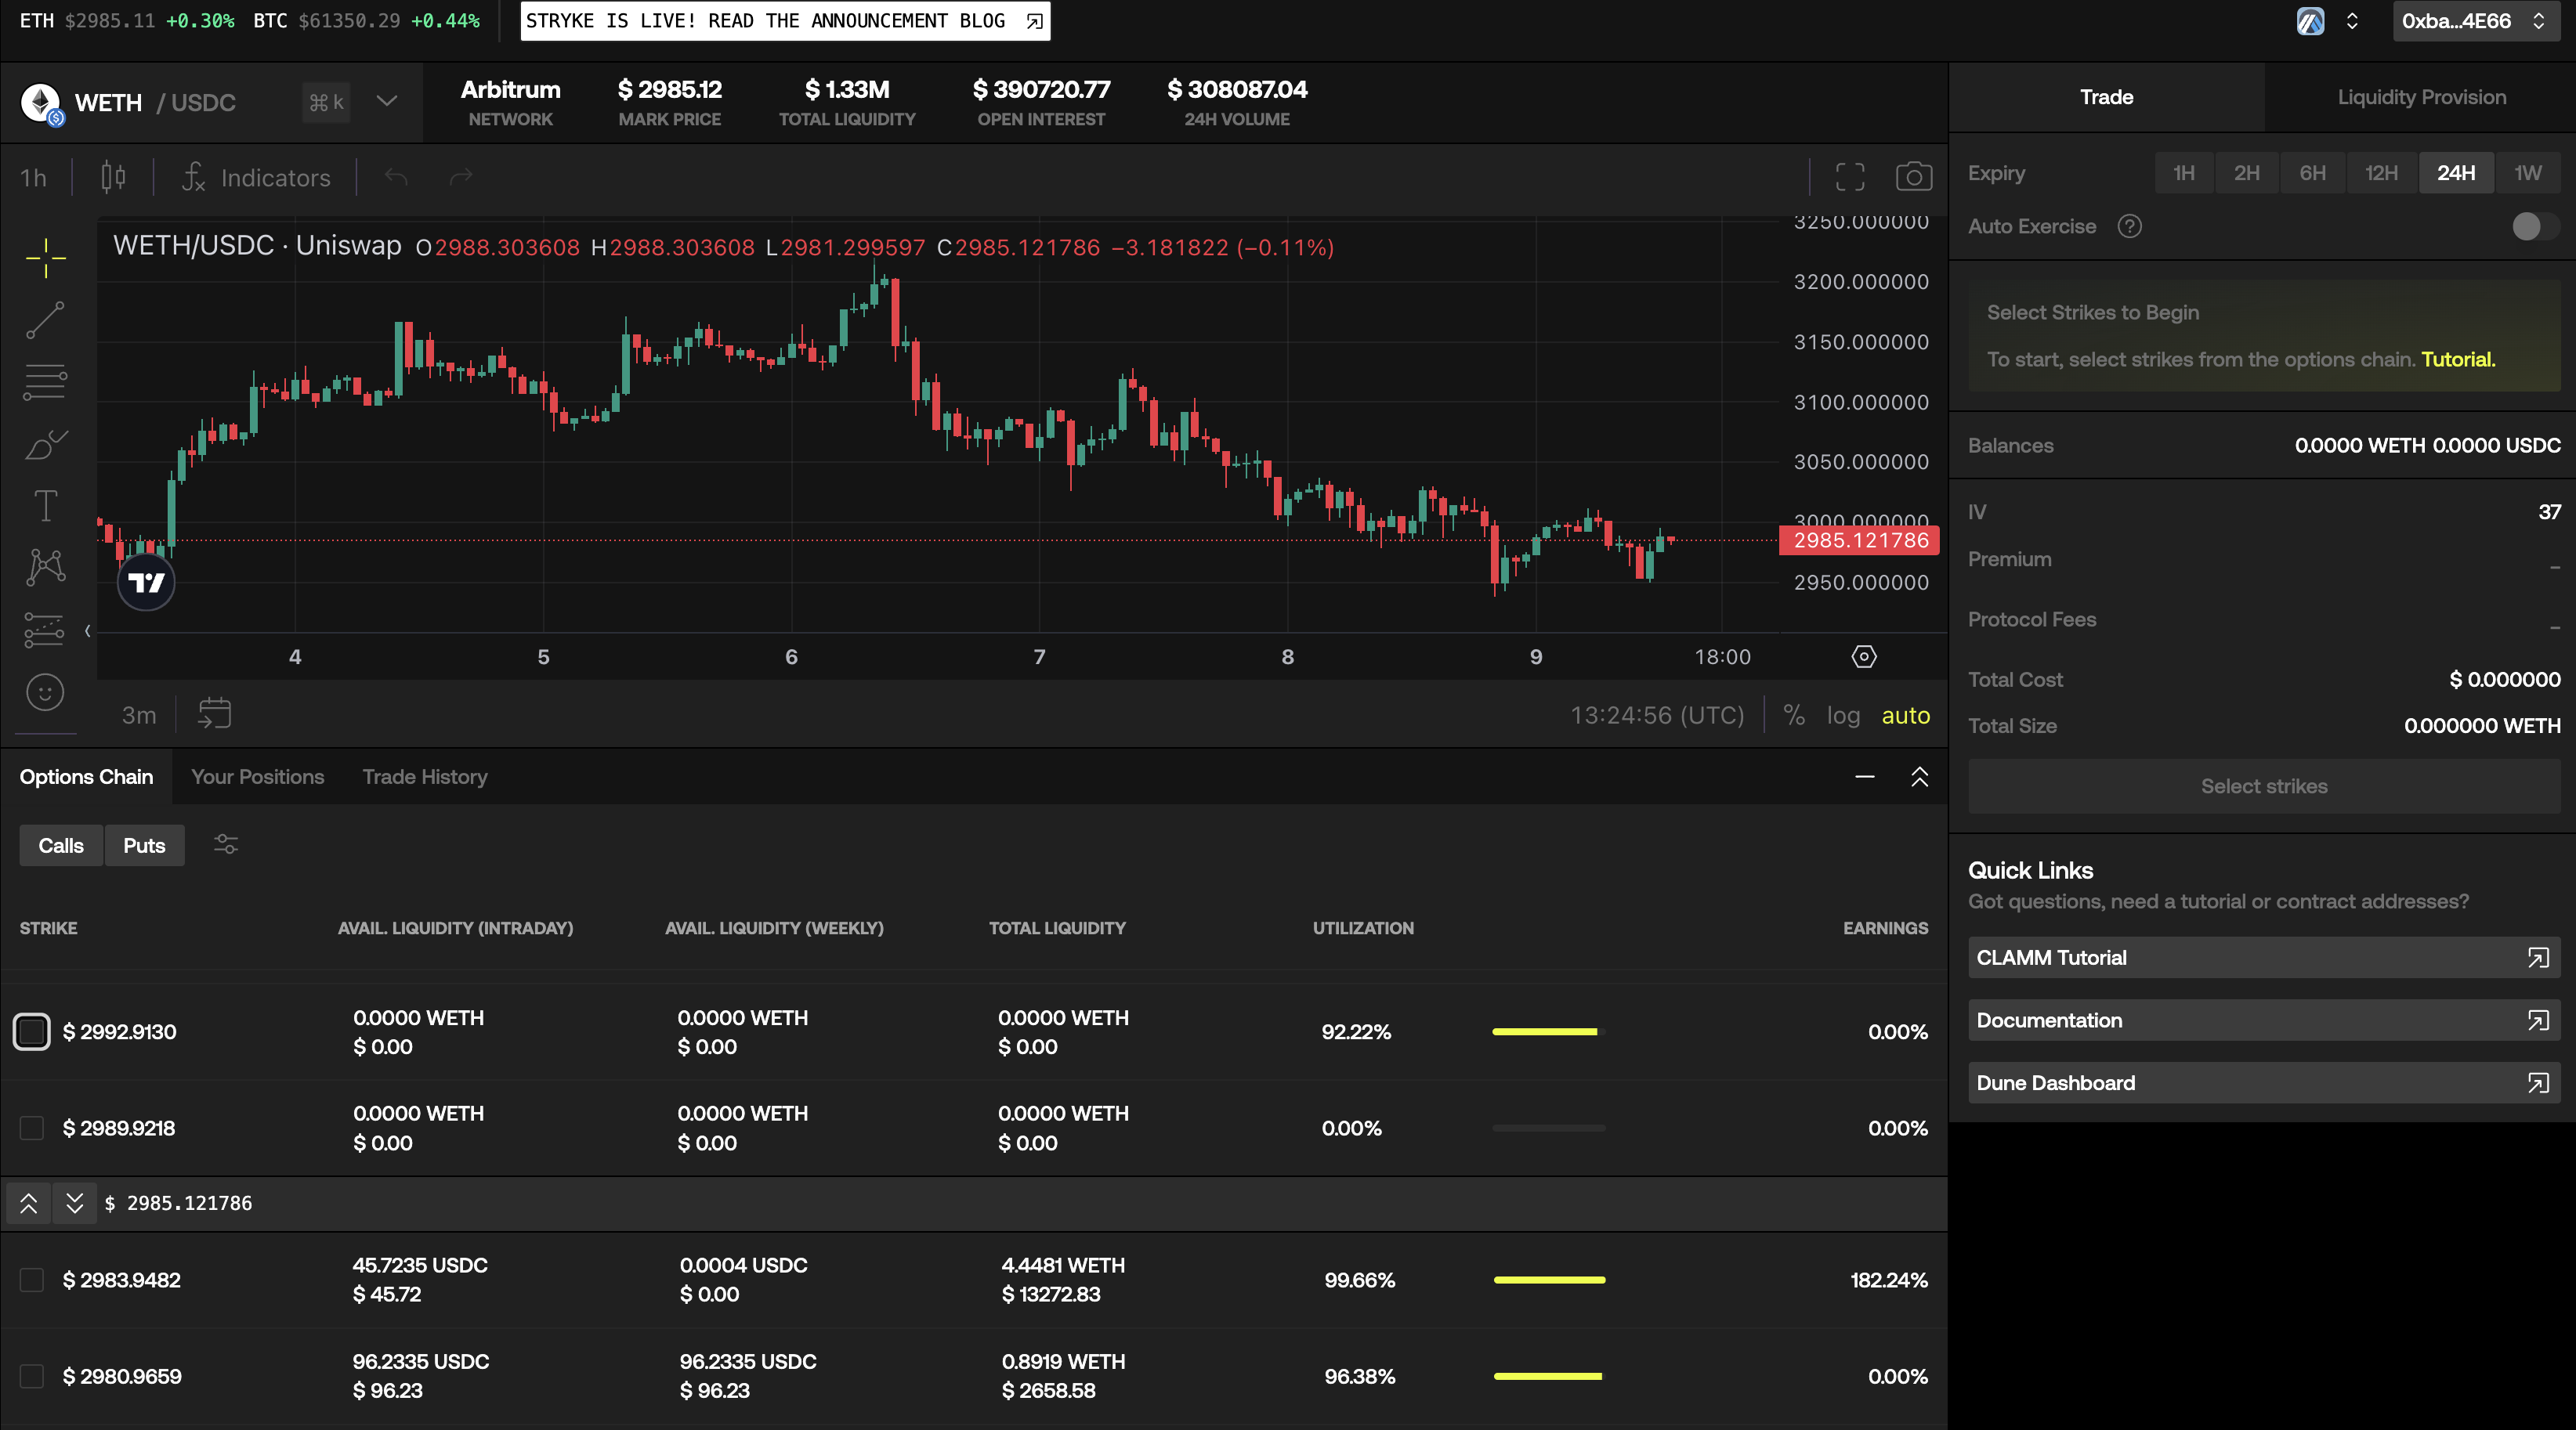The height and width of the screenshot is (1430, 2576).
Task: Expand the options chain panel upward
Action: pos(1919,776)
